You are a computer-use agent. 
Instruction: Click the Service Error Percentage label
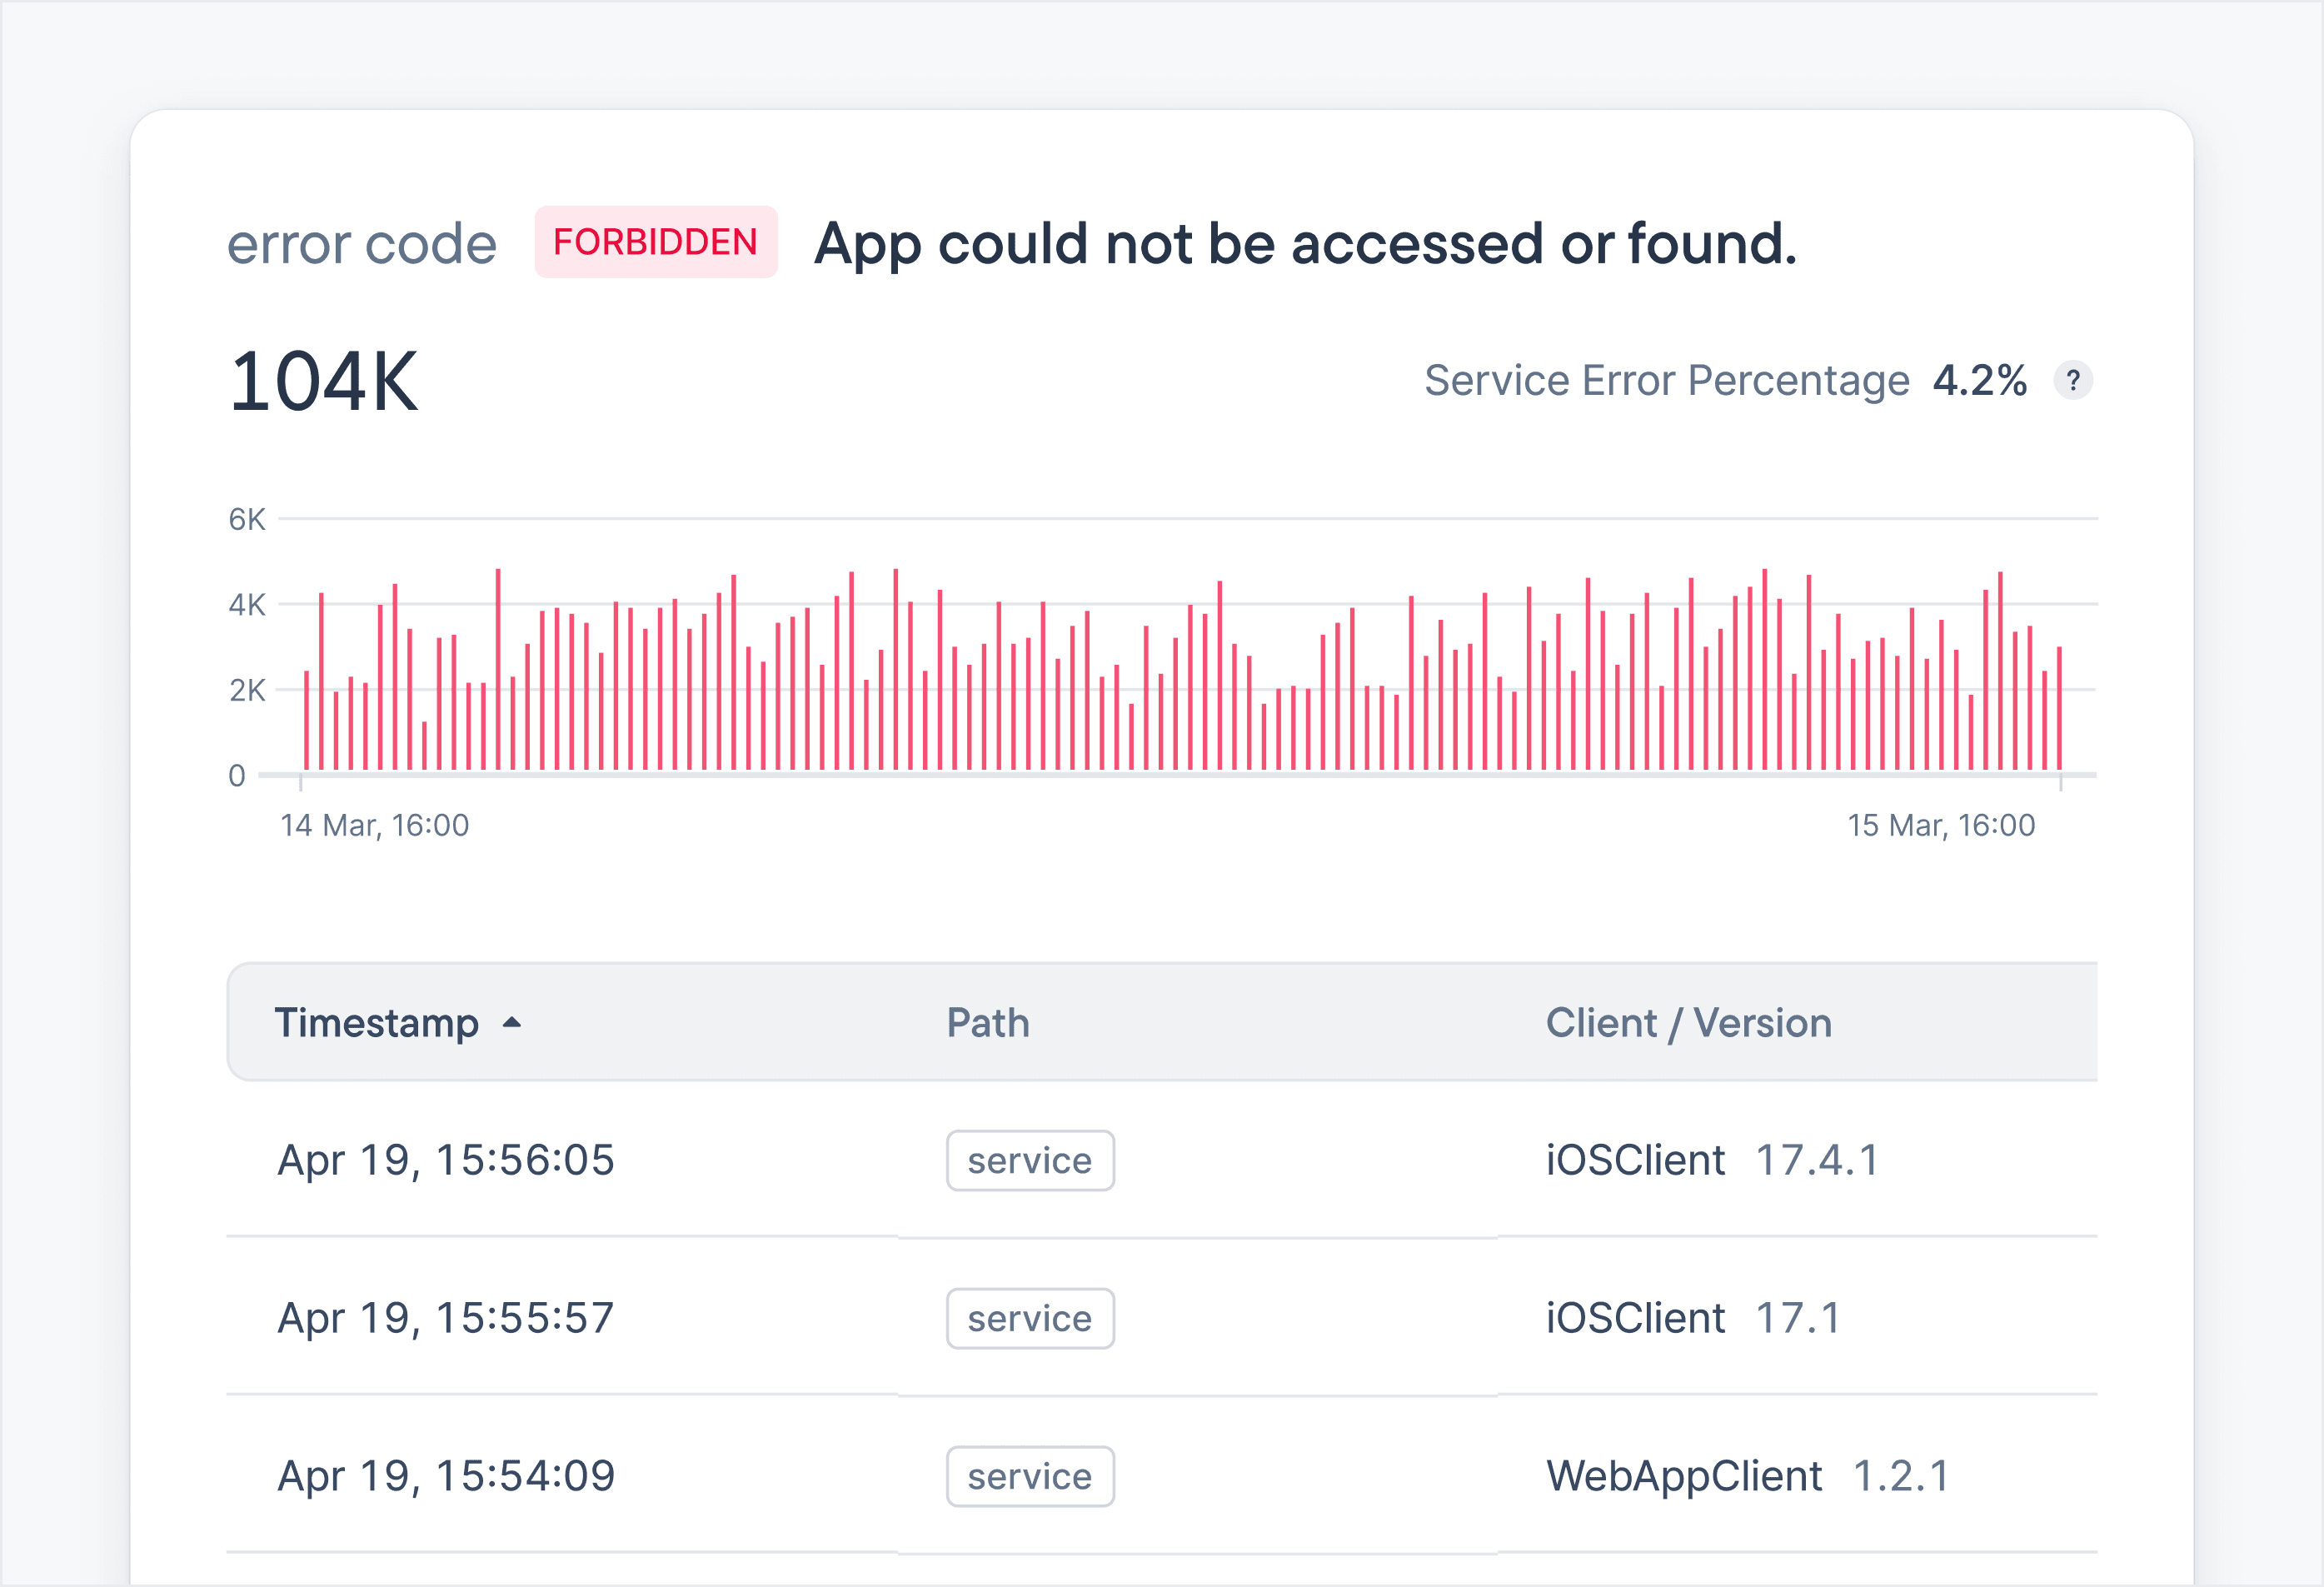point(1666,380)
